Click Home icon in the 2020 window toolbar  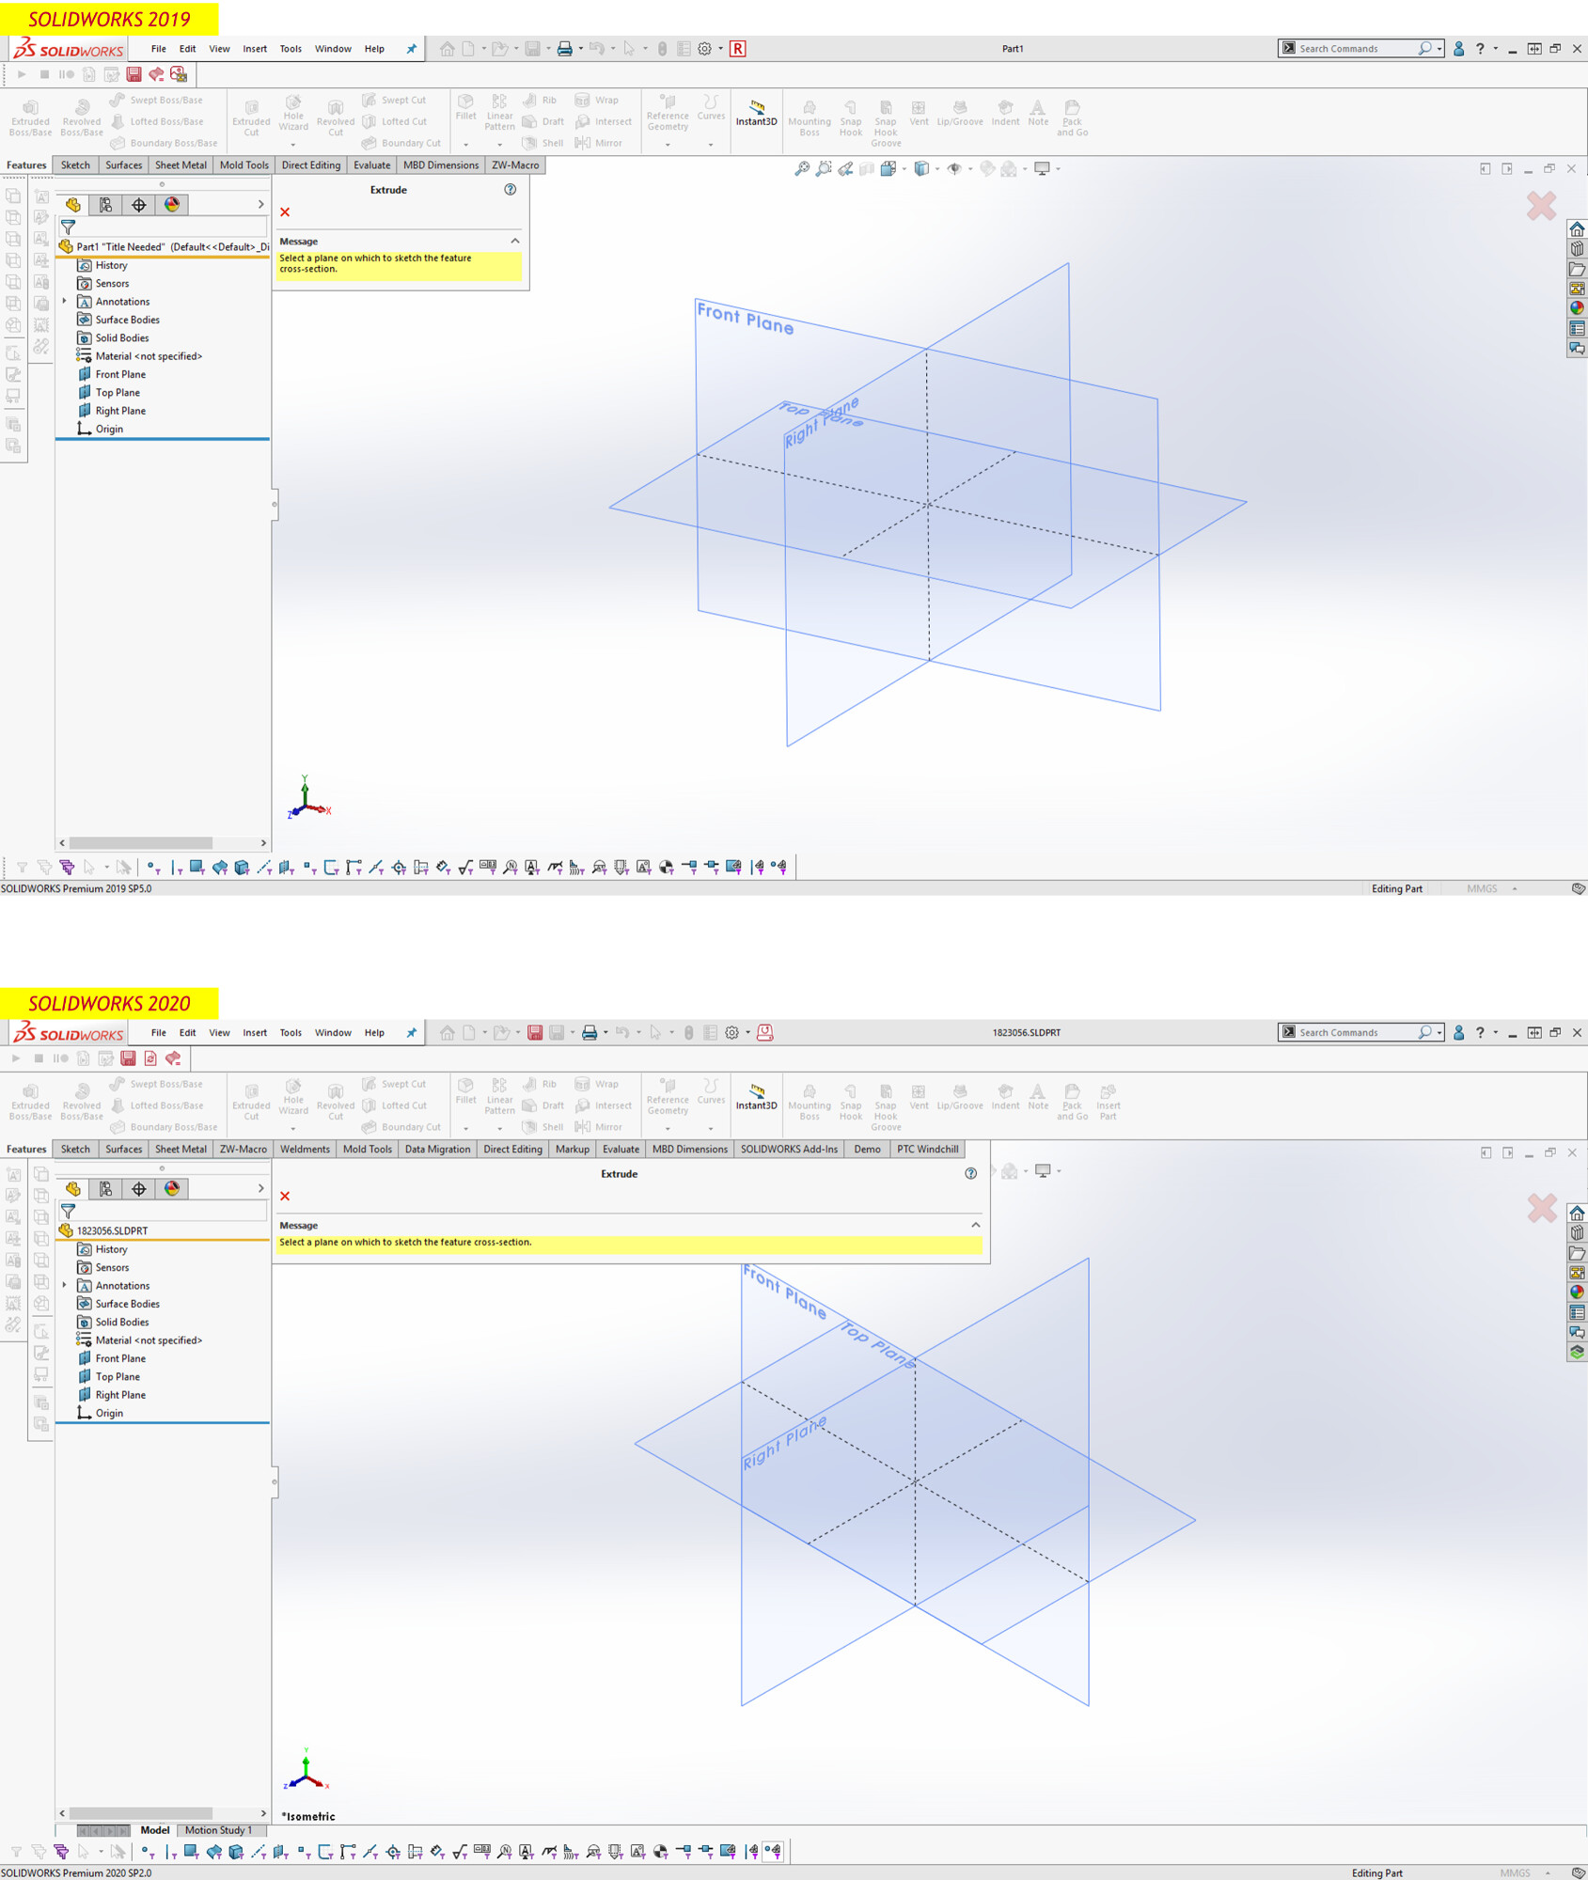[x=447, y=1032]
